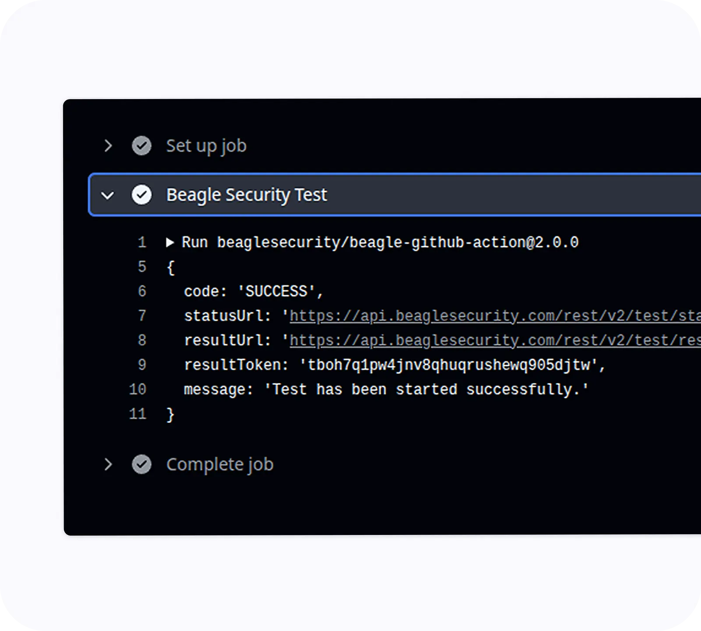This screenshot has height=631, width=701.
Task: Open the statusUrl API link
Action: (495, 316)
